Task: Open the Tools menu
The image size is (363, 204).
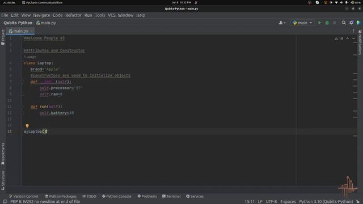Action: point(100,15)
